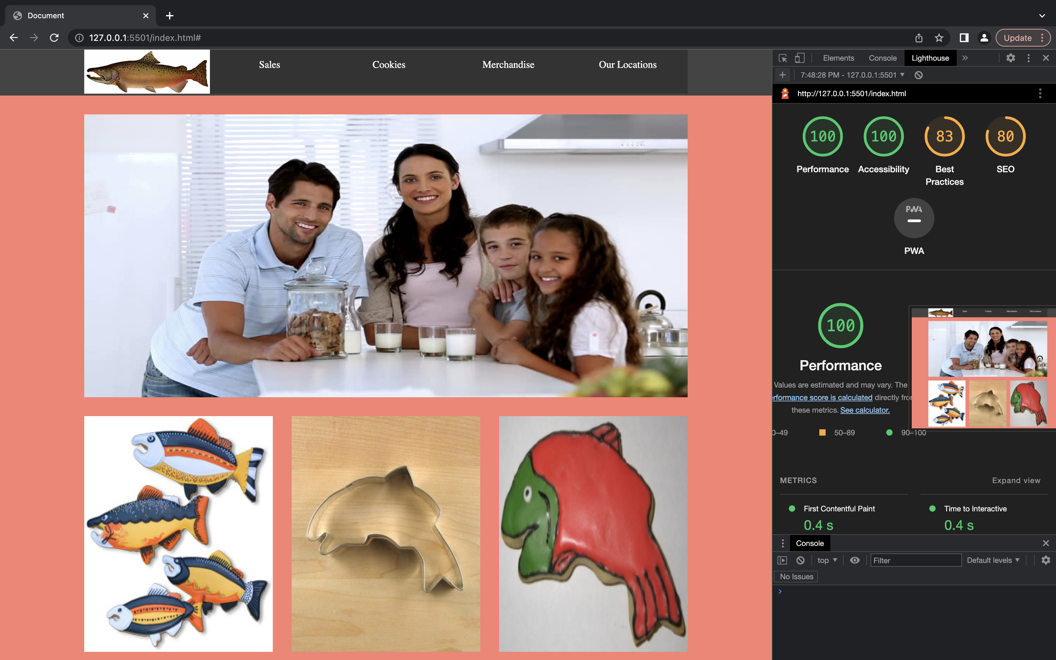Click the browser share icon
Screen dimensions: 1056x660
pos(919,38)
